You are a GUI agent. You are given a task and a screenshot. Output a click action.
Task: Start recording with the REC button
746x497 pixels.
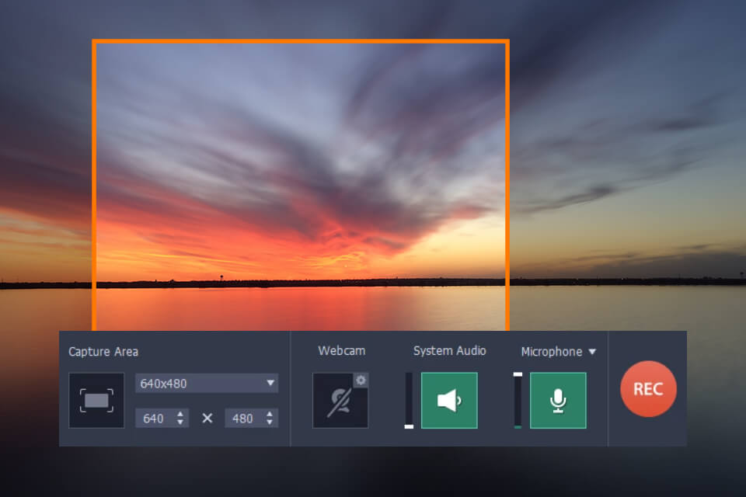coord(647,388)
